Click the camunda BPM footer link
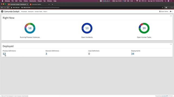Screen dimensions: 174x97 (164, 96)
